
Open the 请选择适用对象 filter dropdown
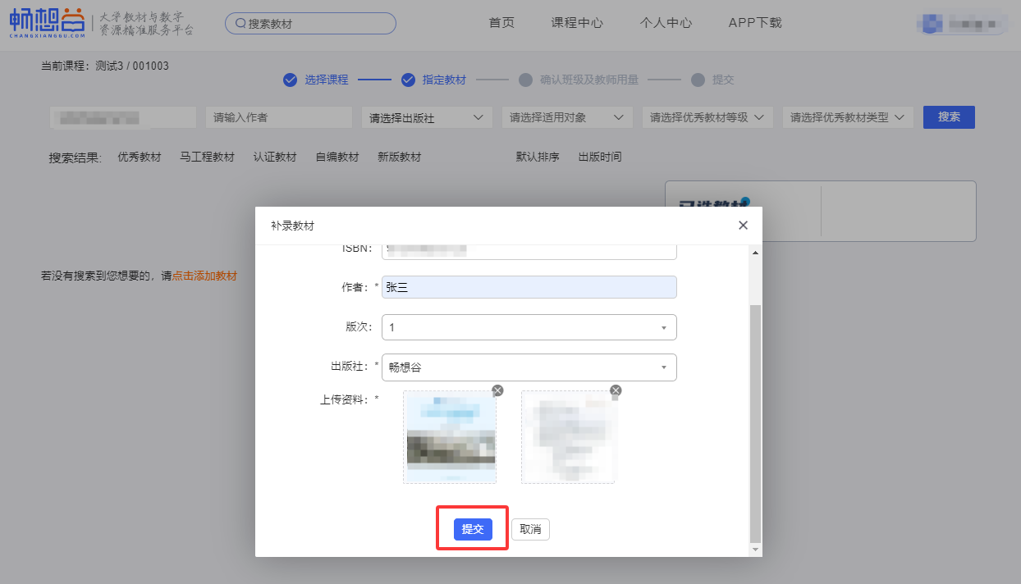coord(567,117)
